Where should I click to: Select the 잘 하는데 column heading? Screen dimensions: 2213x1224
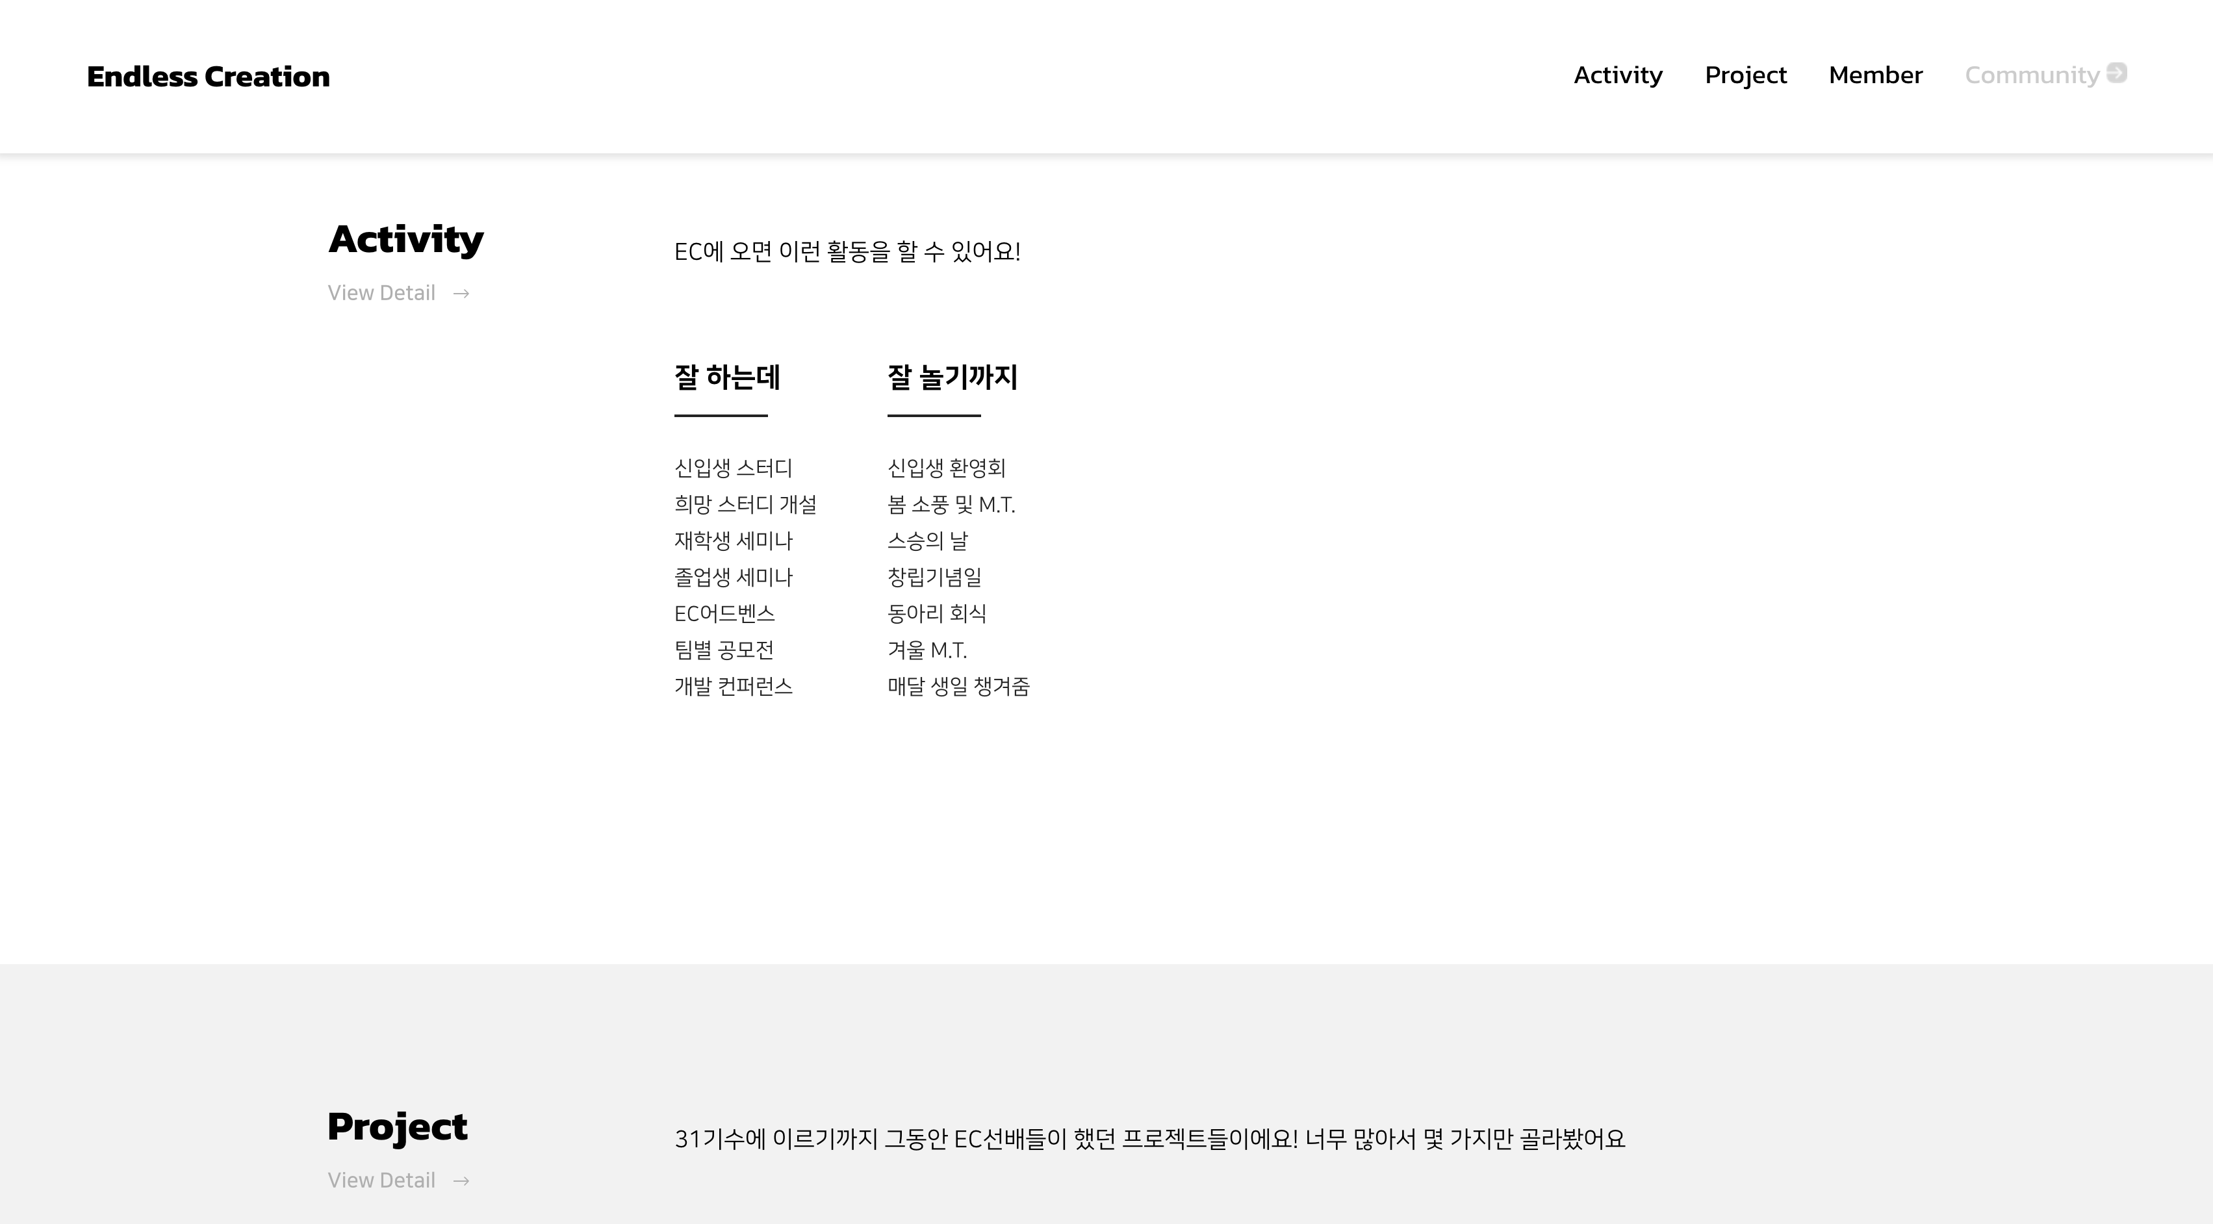coord(727,377)
